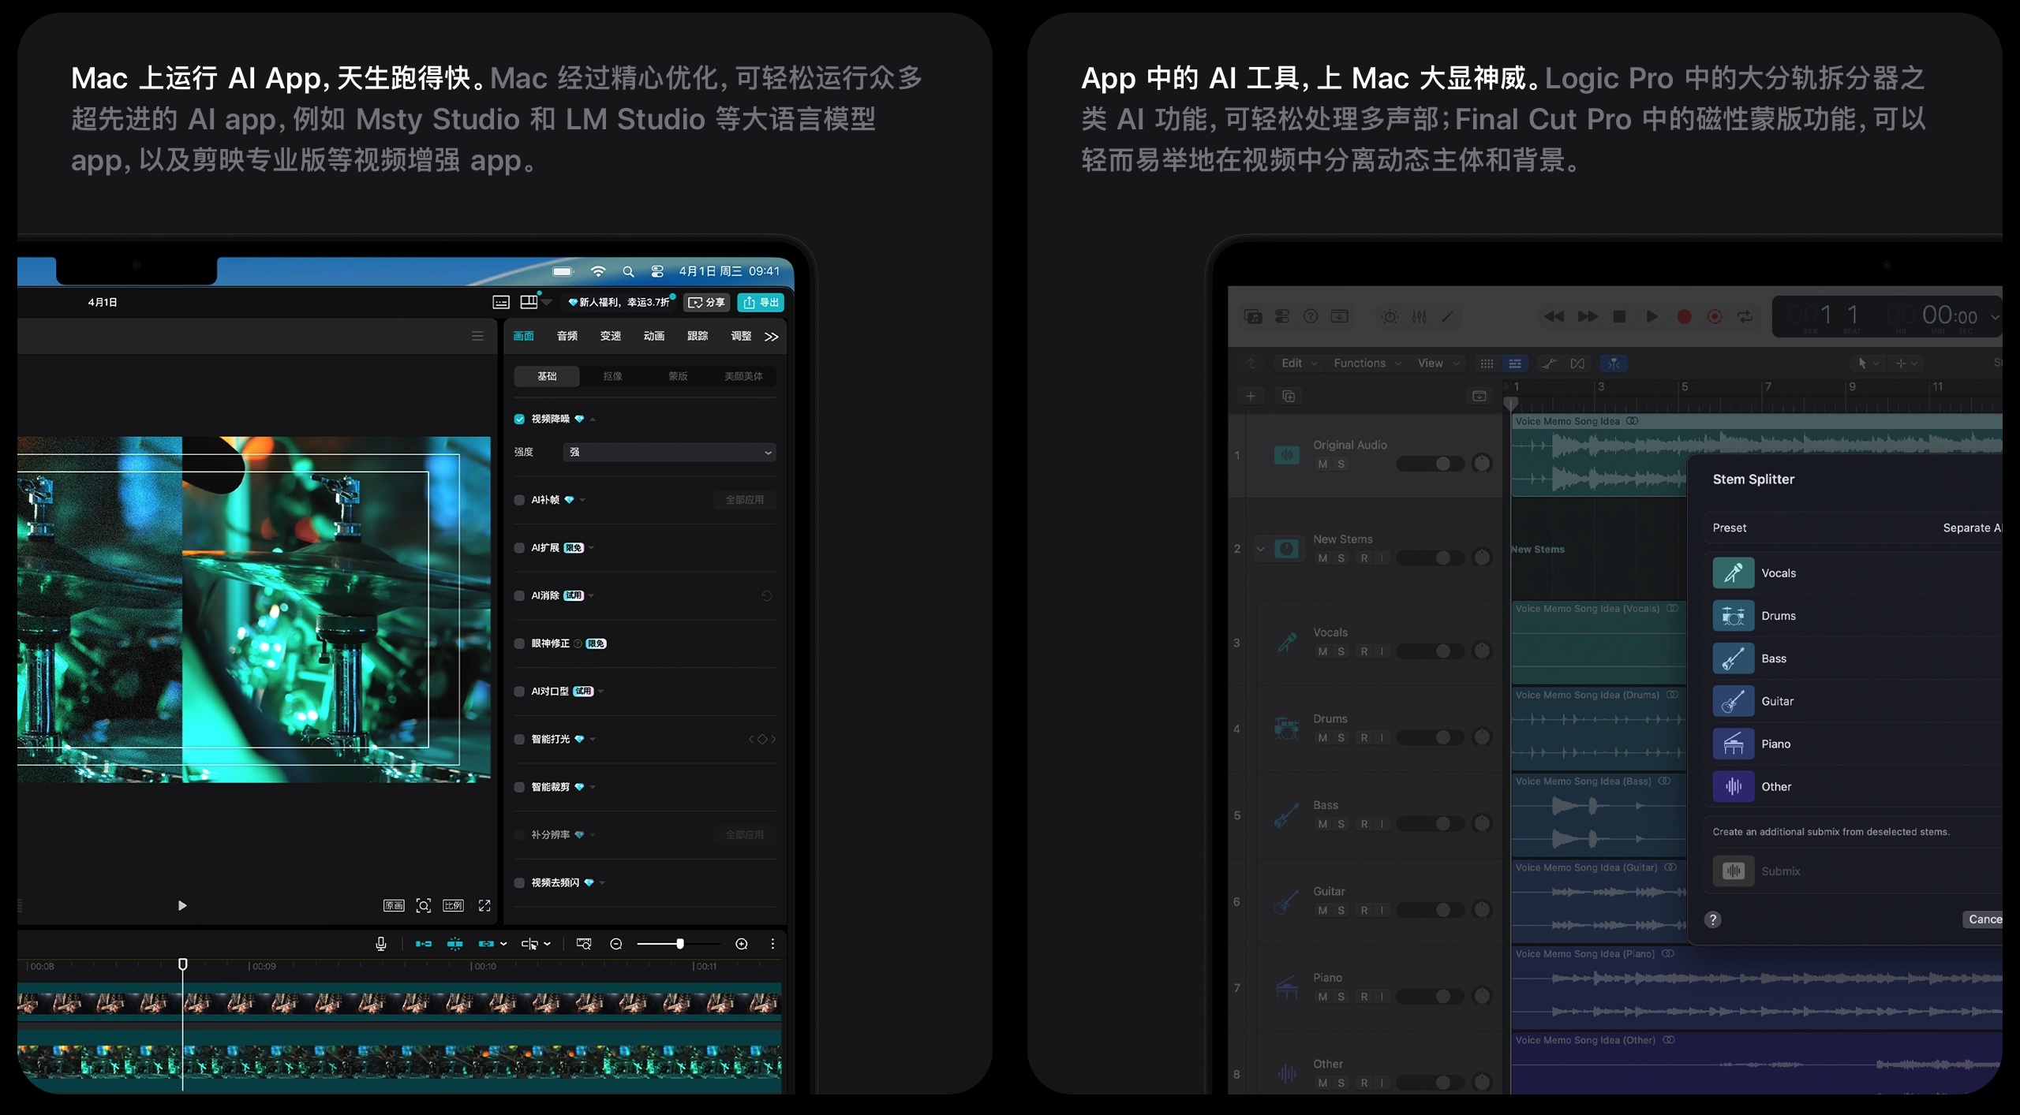Adjust the timeline zoom slider
The width and height of the screenshot is (2020, 1115).
pos(679,944)
